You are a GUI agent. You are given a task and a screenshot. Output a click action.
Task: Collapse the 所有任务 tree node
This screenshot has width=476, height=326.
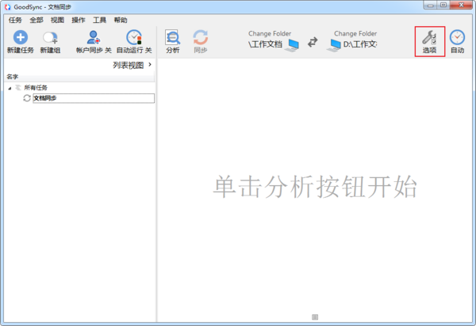click(9, 87)
